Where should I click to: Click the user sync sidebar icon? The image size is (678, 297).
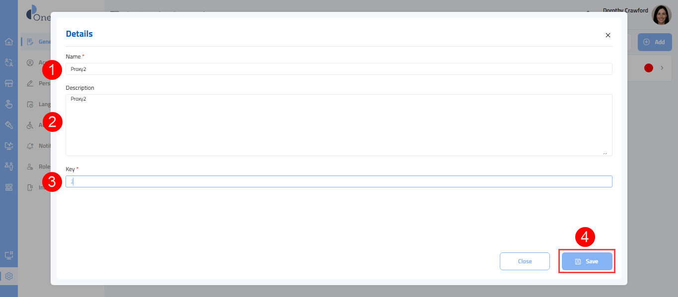[x=9, y=62]
